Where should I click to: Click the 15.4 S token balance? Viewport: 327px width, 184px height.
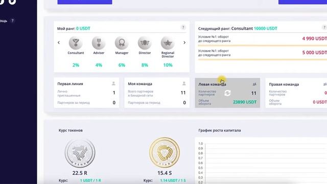point(165,173)
